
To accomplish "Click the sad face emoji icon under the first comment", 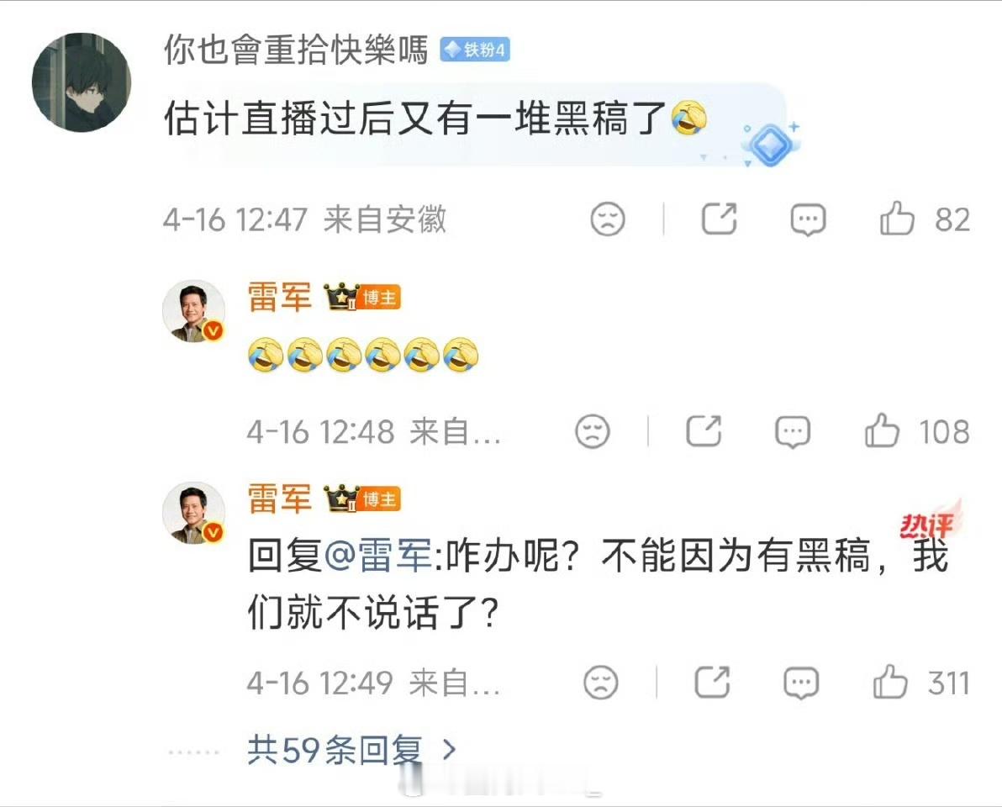I will coord(608,219).
